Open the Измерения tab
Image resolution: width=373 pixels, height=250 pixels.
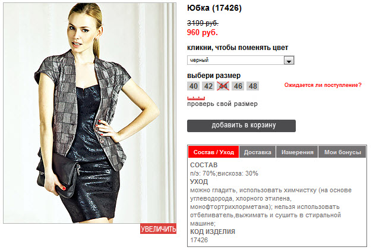297,152
